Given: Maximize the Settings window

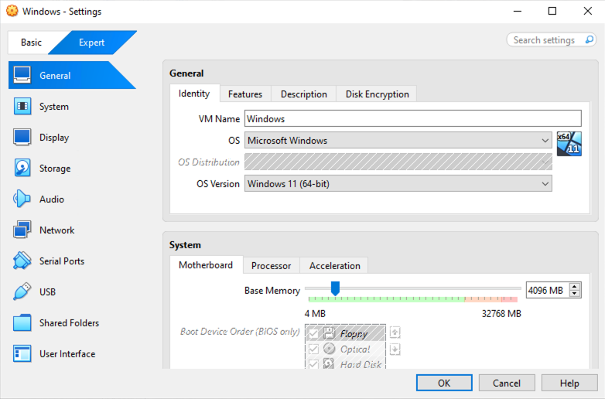Looking at the screenshot, I should pyautogui.click(x=552, y=11).
